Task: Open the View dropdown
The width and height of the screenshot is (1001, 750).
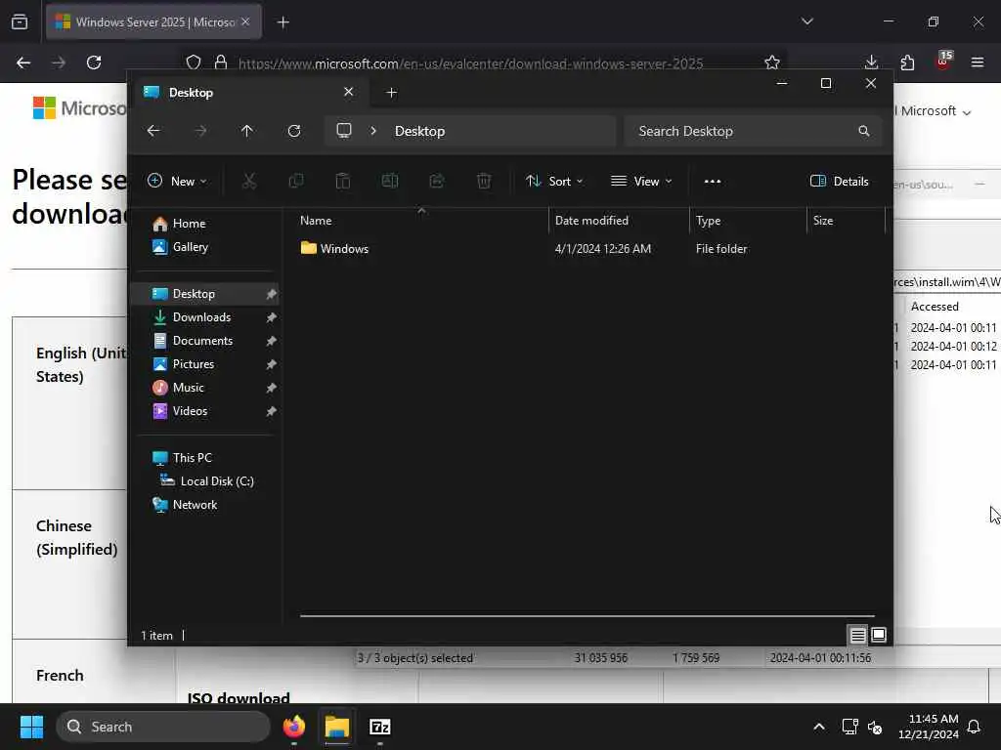Action: [641, 181]
